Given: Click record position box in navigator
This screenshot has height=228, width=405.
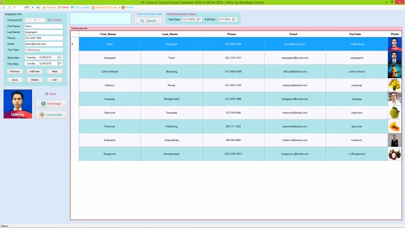Looking at the screenshot, I should tap(18, 8).
